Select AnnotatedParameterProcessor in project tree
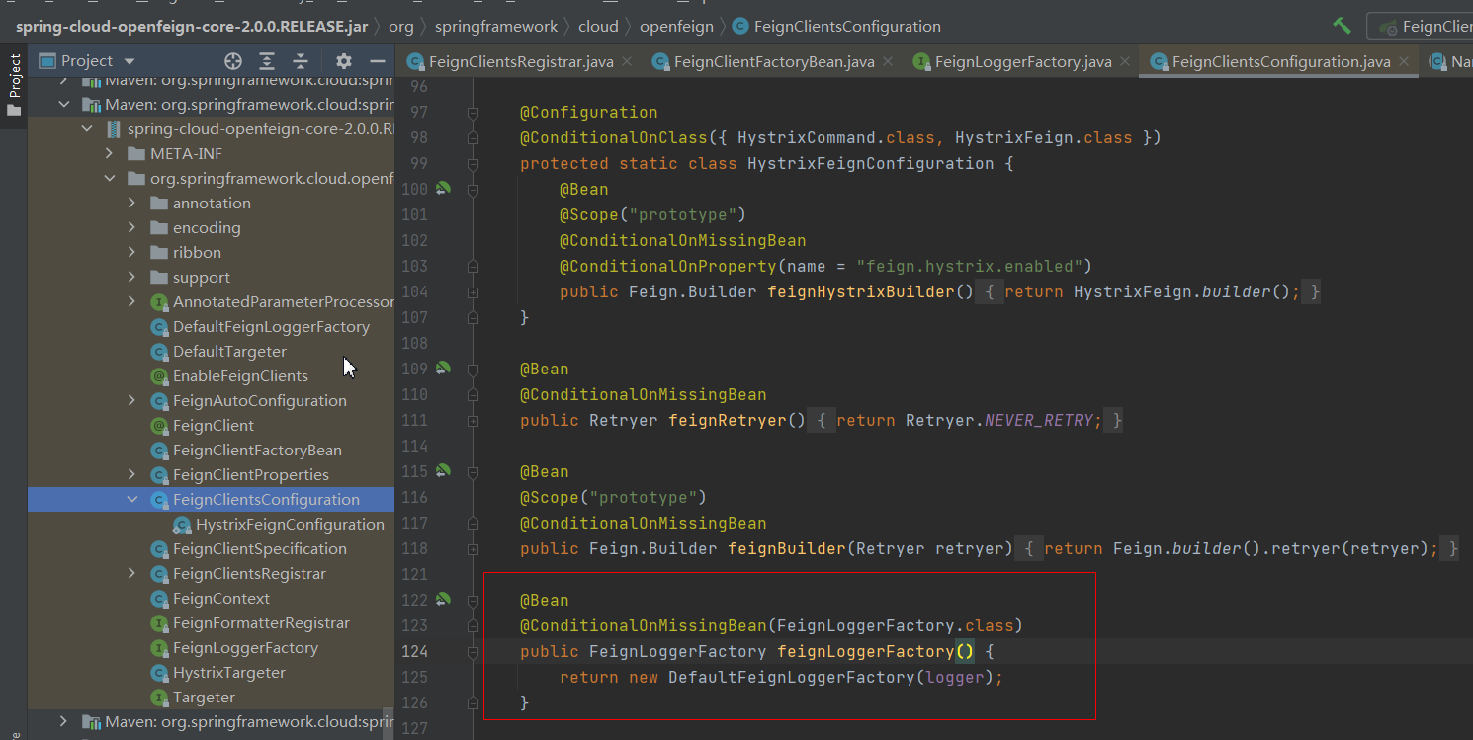Image resolution: width=1473 pixels, height=740 pixels. 284,302
